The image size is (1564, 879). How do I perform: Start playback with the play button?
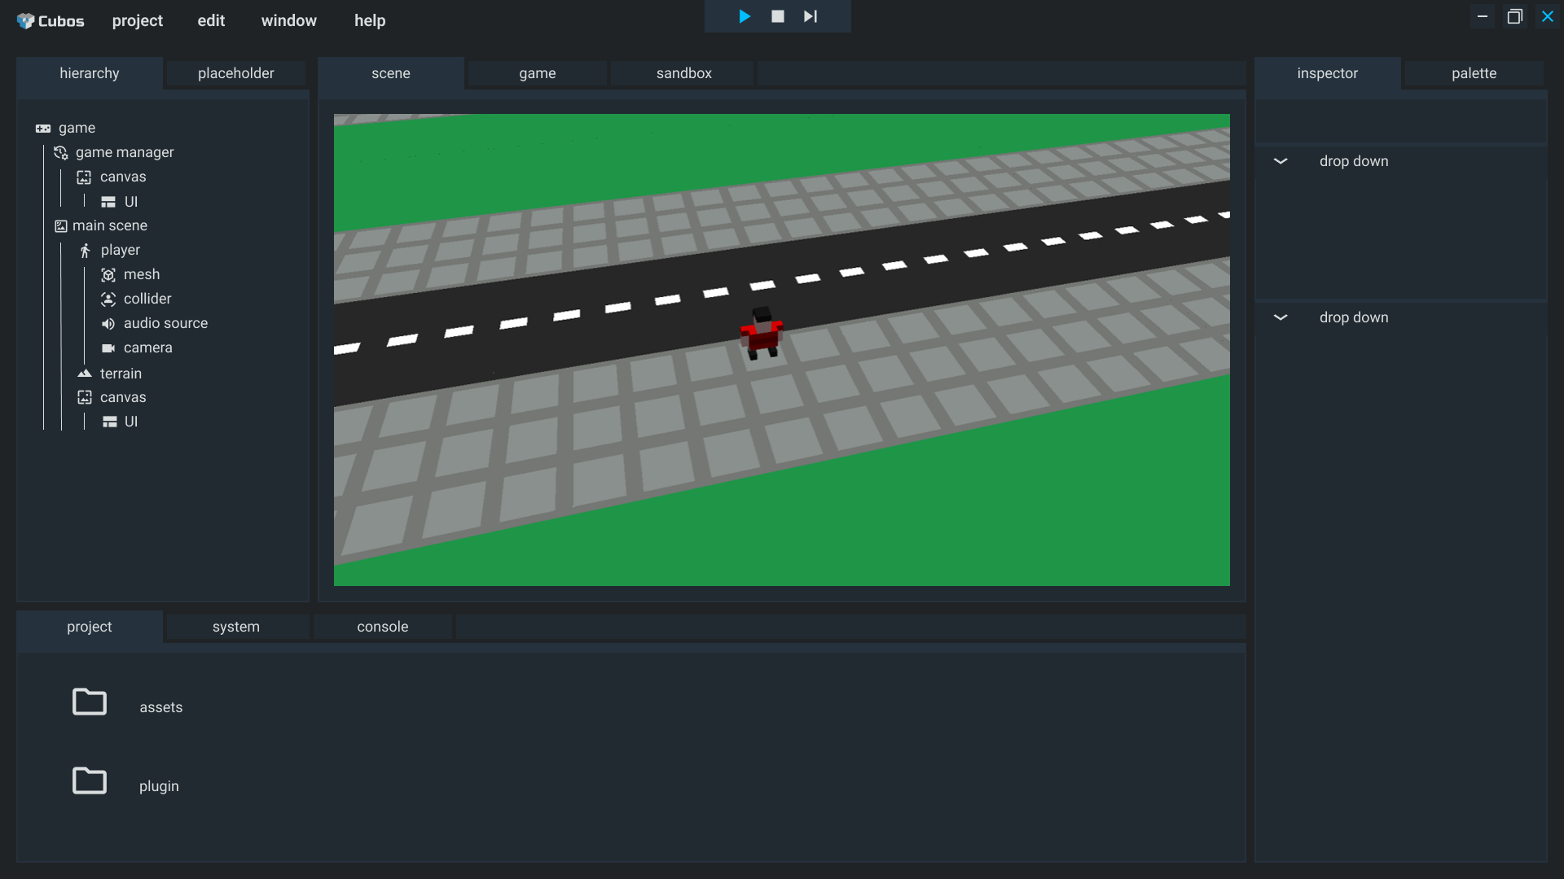[x=744, y=16]
